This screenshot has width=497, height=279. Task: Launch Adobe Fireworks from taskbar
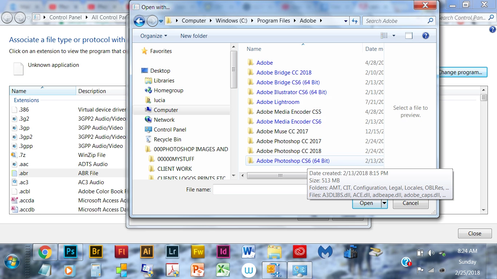click(x=198, y=252)
